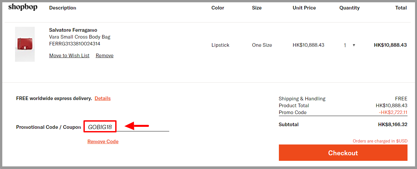The height and width of the screenshot is (169, 417).
Task: Click the Promo Code discount amount
Action: tap(393, 112)
